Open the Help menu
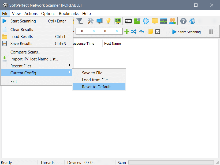The image size is (220, 165). tap(87, 14)
